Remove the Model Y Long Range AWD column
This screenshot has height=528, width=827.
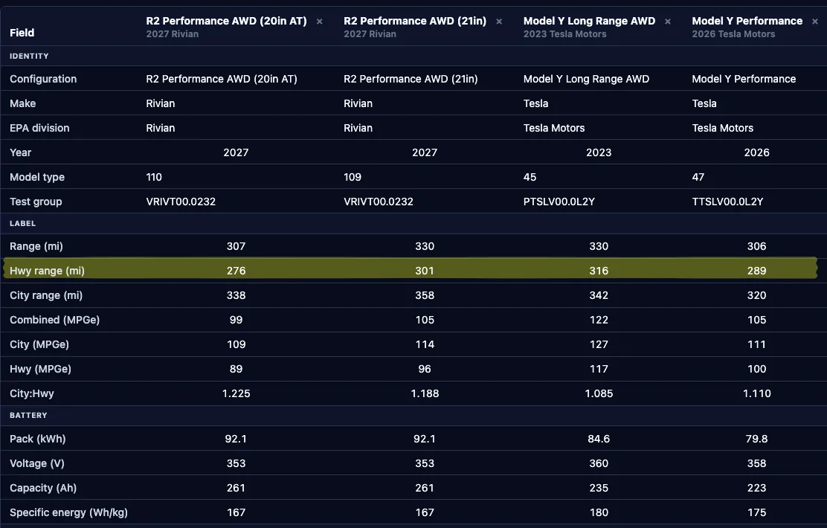coord(668,22)
